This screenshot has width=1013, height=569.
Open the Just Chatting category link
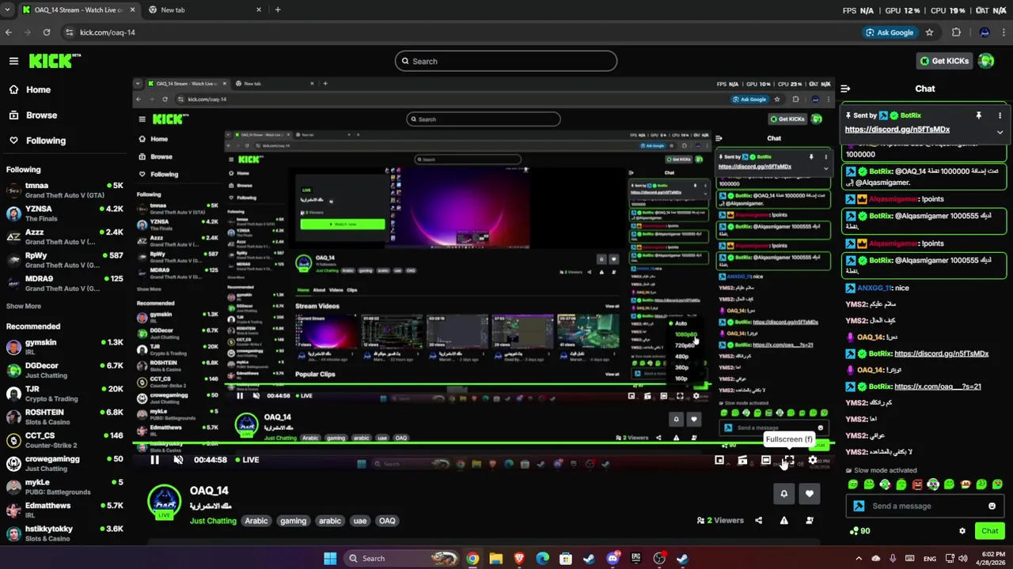point(213,521)
